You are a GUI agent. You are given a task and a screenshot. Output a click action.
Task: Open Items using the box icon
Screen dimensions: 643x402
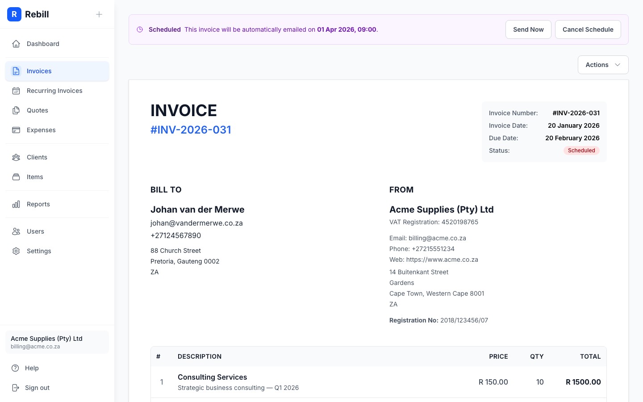pyautogui.click(x=16, y=177)
